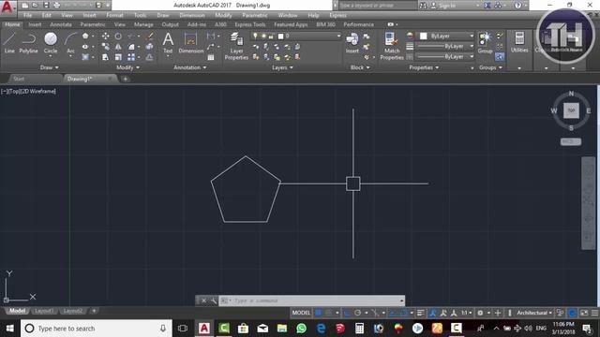Click the layer 0 color swatch
600x337 pixels.
281,37
